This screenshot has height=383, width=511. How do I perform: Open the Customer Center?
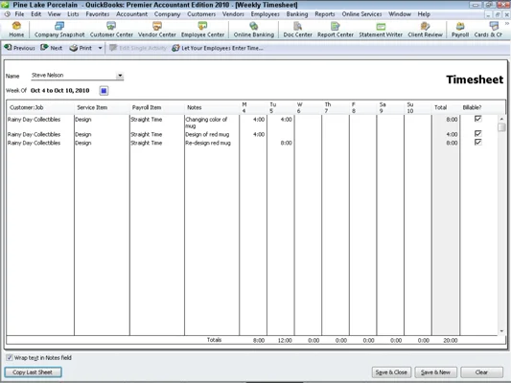click(x=111, y=30)
